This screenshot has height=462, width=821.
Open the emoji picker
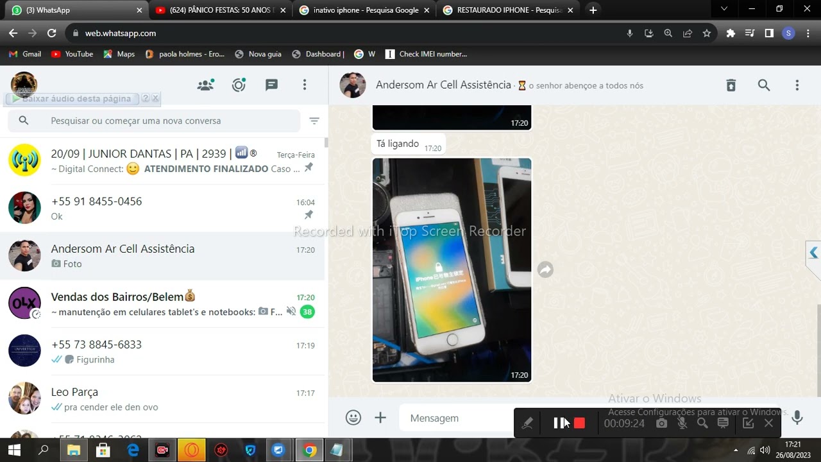tap(353, 418)
